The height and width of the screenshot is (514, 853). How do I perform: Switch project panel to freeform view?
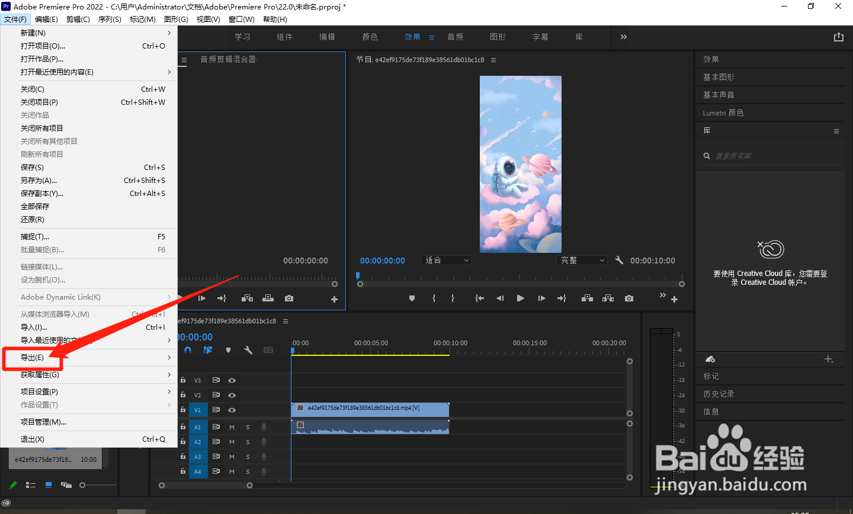pyautogui.click(x=66, y=485)
